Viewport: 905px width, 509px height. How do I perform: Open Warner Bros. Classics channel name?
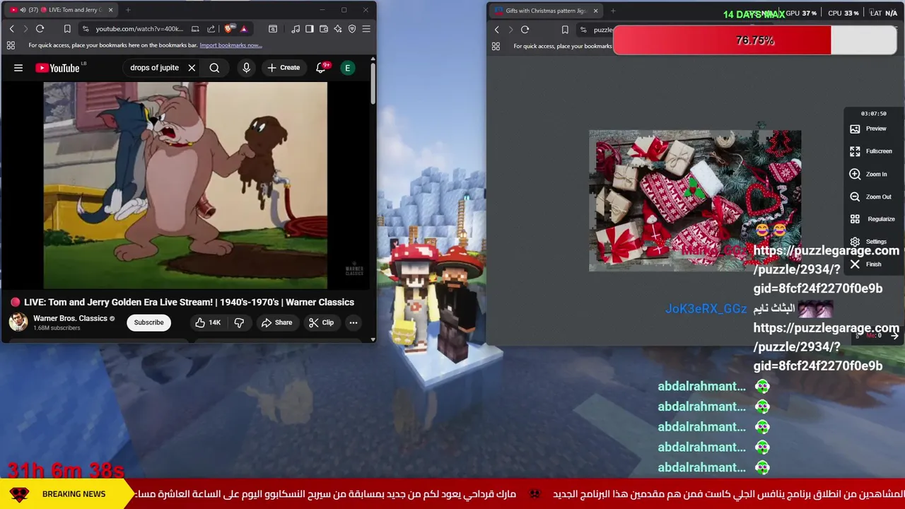click(70, 318)
